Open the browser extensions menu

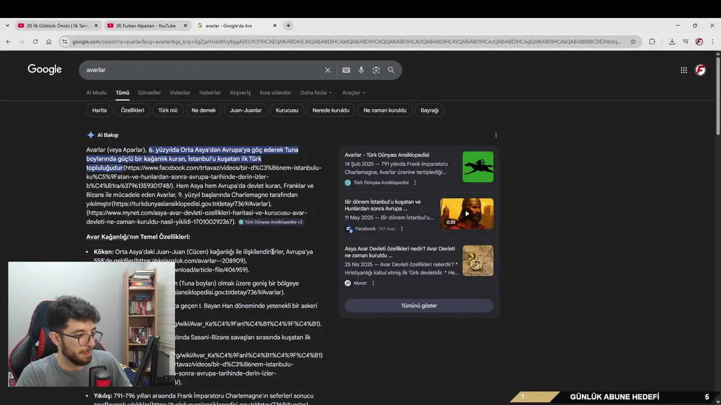coord(652,42)
